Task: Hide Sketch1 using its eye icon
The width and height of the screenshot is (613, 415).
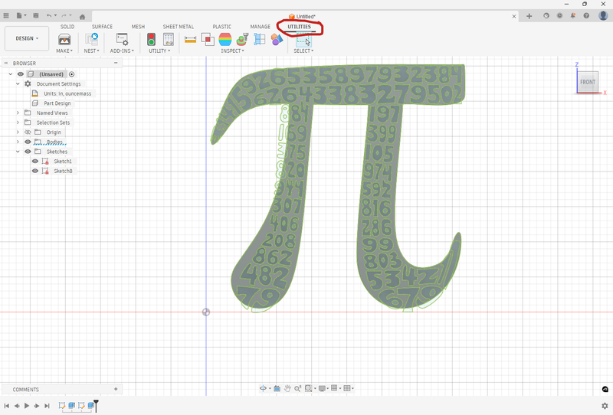Action: (35, 161)
